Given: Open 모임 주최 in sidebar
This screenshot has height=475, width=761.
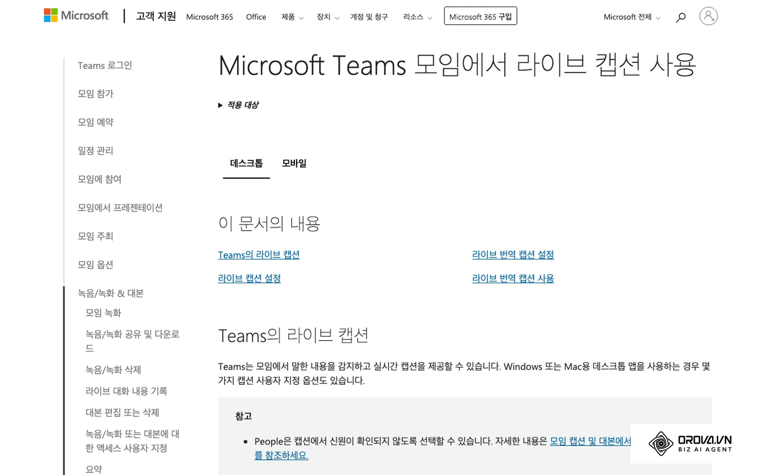Looking at the screenshot, I should (x=96, y=237).
